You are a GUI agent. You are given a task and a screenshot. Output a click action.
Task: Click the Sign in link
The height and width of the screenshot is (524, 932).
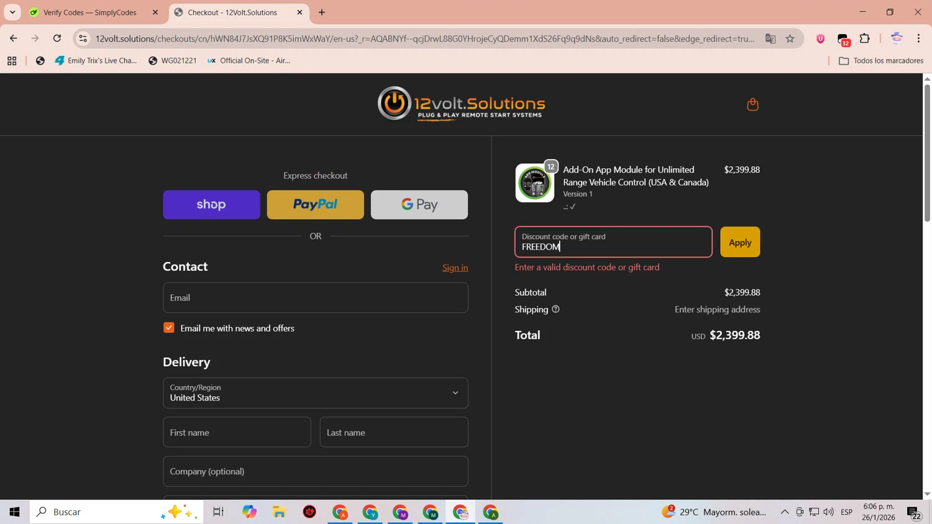[x=455, y=268]
